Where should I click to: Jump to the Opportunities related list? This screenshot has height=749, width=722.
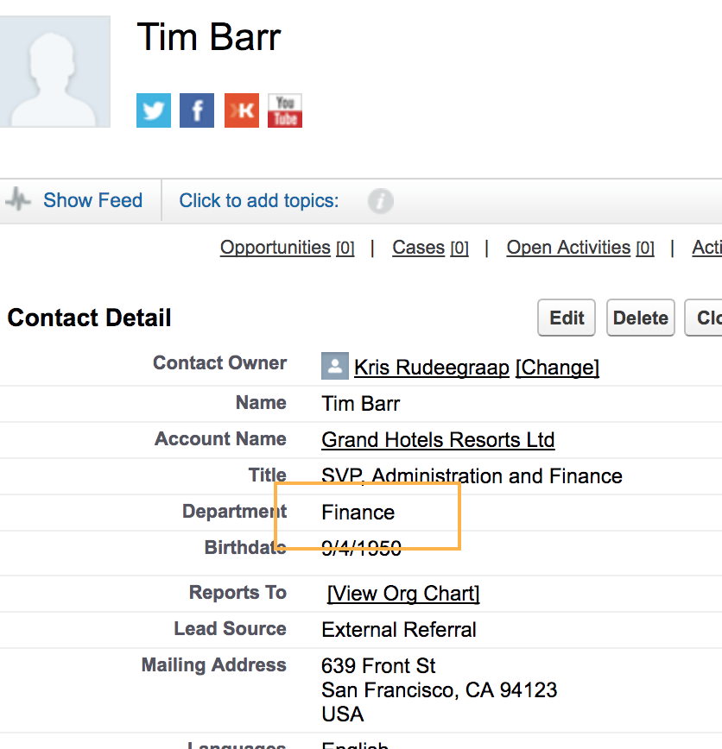(x=275, y=248)
